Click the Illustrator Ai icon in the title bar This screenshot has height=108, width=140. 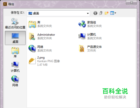pyautogui.click(x=5, y=4)
